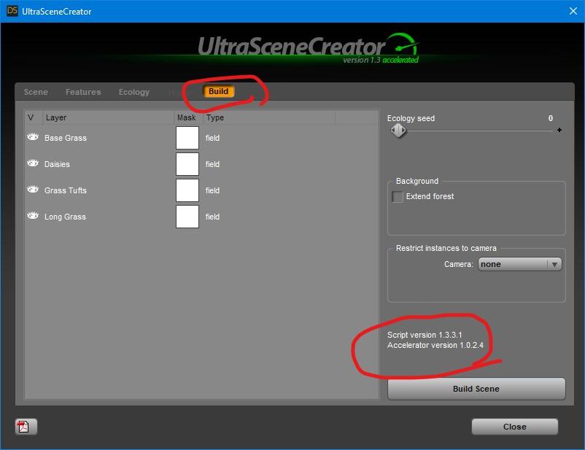Click the 'field' type of Base Grass

pyautogui.click(x=212, y=138)
